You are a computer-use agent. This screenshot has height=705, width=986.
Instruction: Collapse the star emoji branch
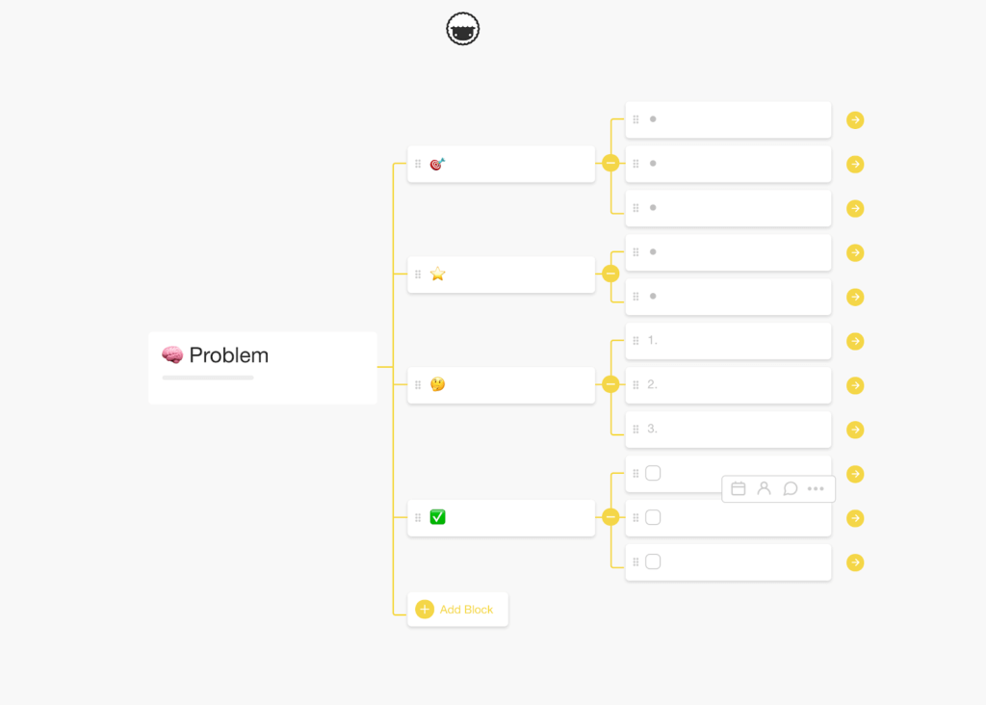[x=610, y=274]
